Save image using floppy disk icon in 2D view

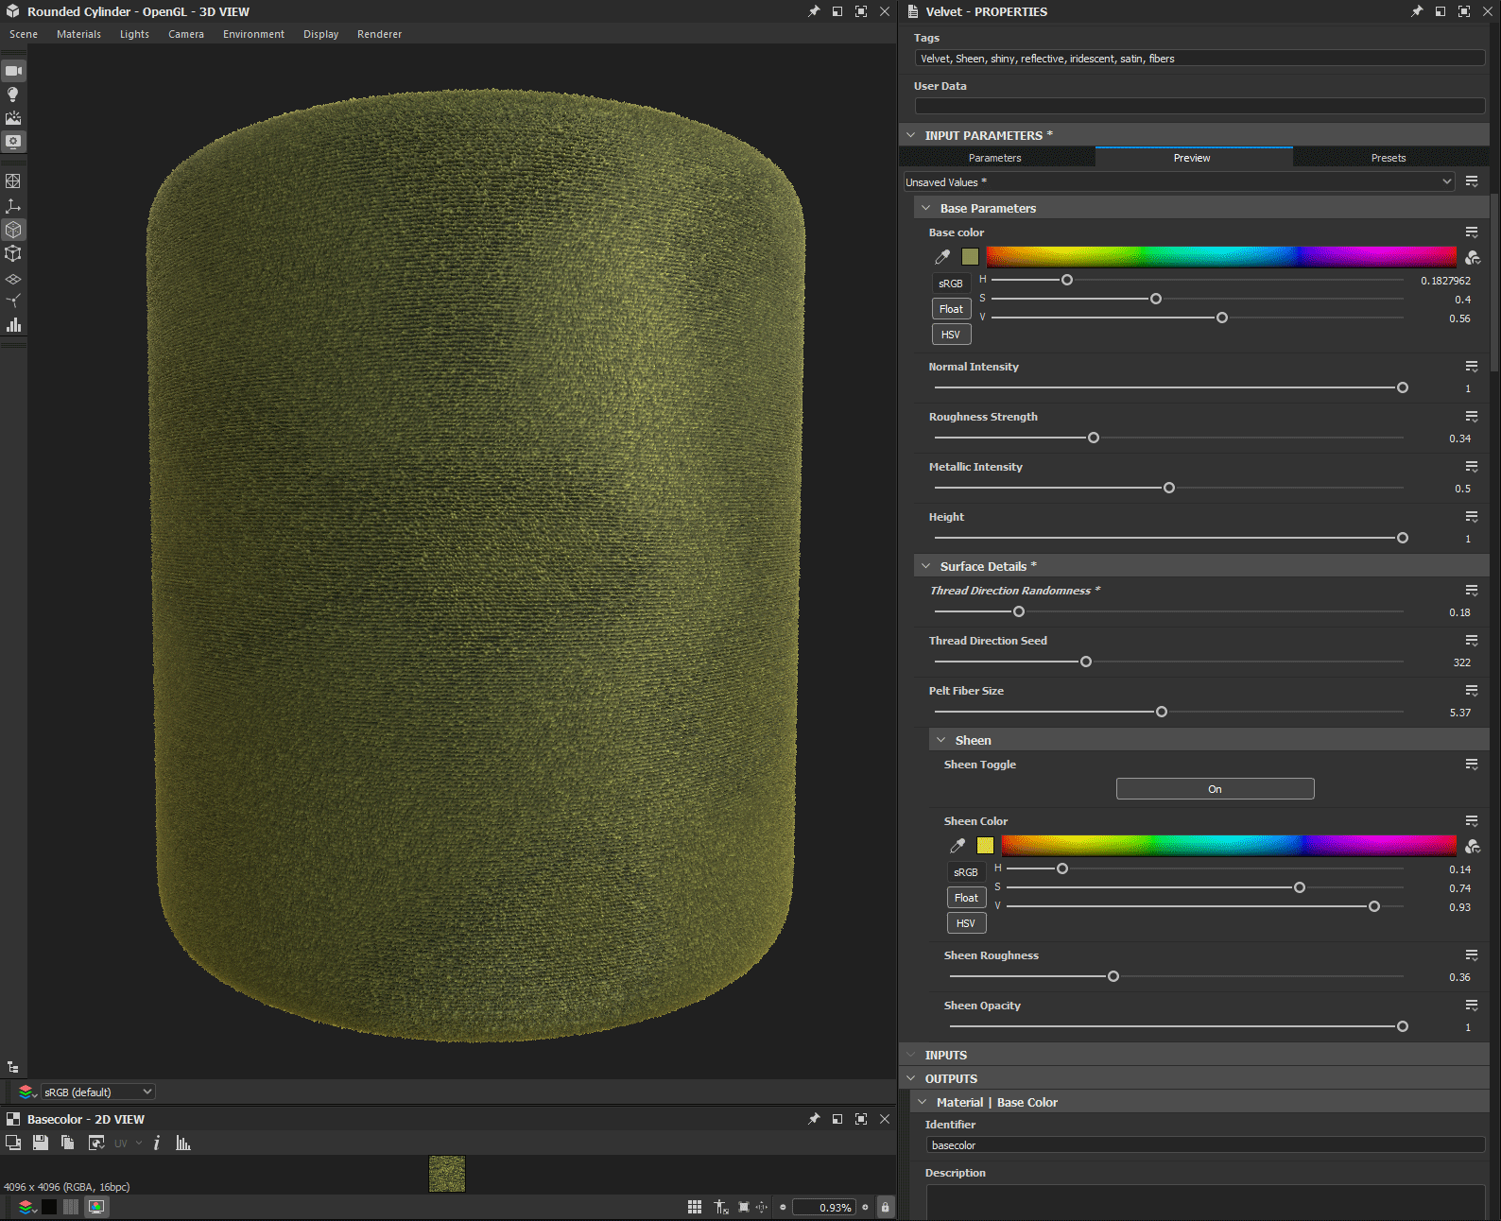click(x=40, y=1143)
